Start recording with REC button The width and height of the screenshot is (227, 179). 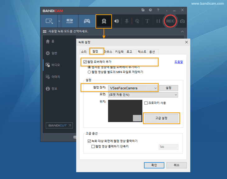170,21
